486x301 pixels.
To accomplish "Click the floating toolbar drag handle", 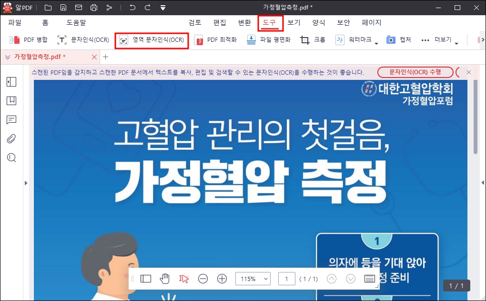I will click(132, 279).
